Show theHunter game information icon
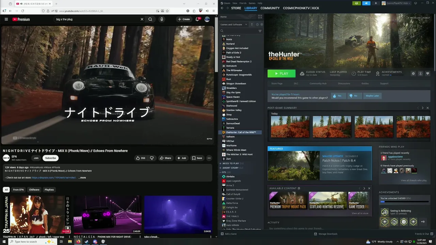The width and height of the screenshot is (436, 245). pyautogui.click(x=421, y=73)
